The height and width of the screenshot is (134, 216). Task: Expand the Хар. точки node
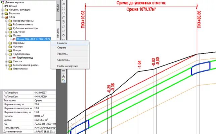pos(6,32)
